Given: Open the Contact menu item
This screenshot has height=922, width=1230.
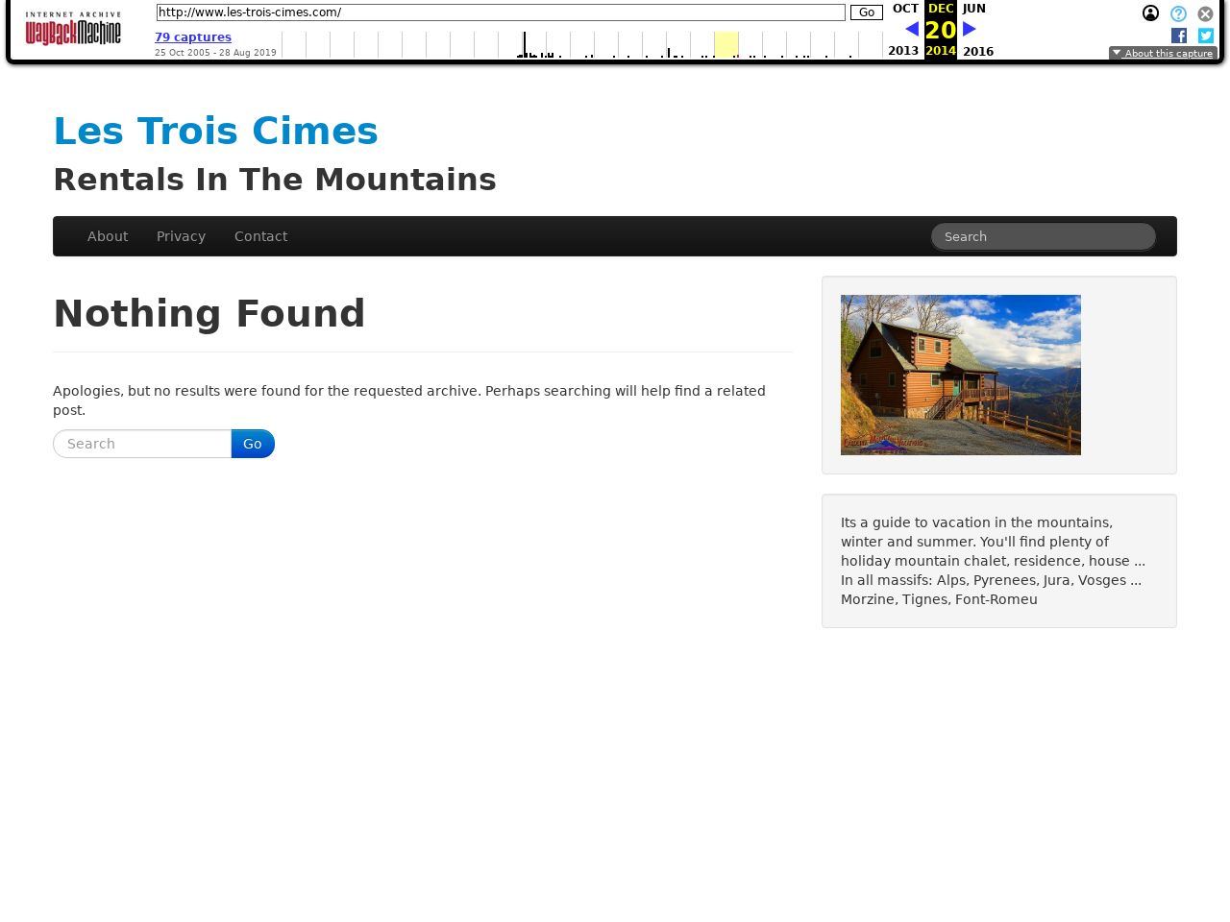Looking at the screenshot, I should coord(260,236).
